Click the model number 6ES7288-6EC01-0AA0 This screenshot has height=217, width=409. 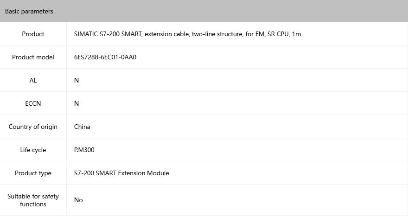point(105,57)
